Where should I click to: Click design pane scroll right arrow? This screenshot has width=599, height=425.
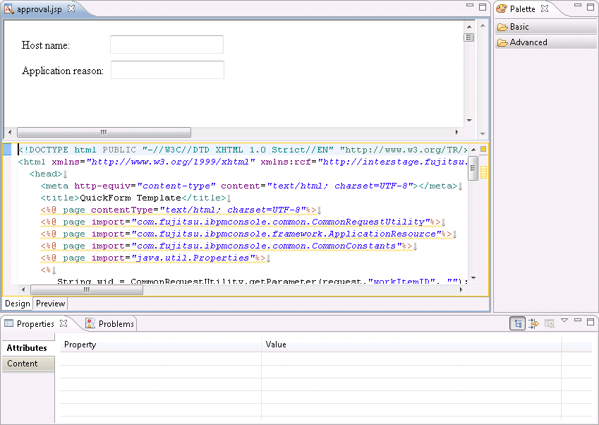pos(457,132)
